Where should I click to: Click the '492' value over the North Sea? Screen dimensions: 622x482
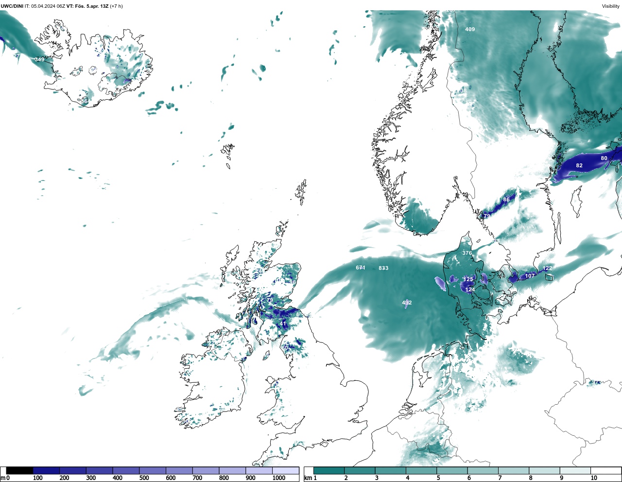tap(407, 303)
